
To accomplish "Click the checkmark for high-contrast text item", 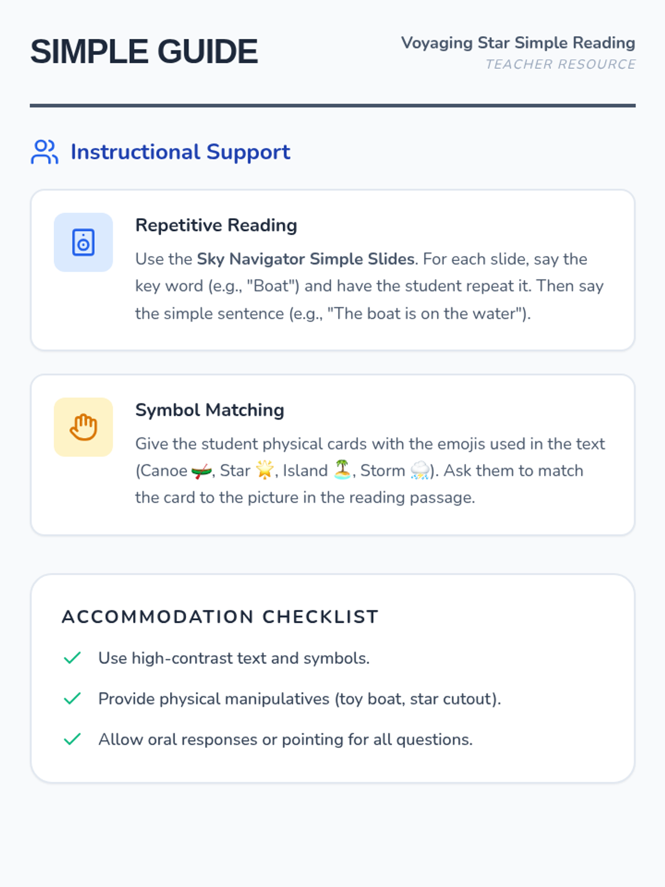I will click(73, 658).
